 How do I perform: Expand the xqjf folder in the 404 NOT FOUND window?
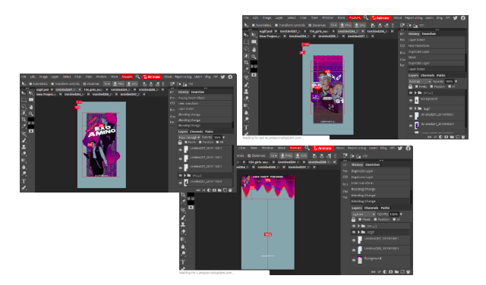[x=358, y=232]
